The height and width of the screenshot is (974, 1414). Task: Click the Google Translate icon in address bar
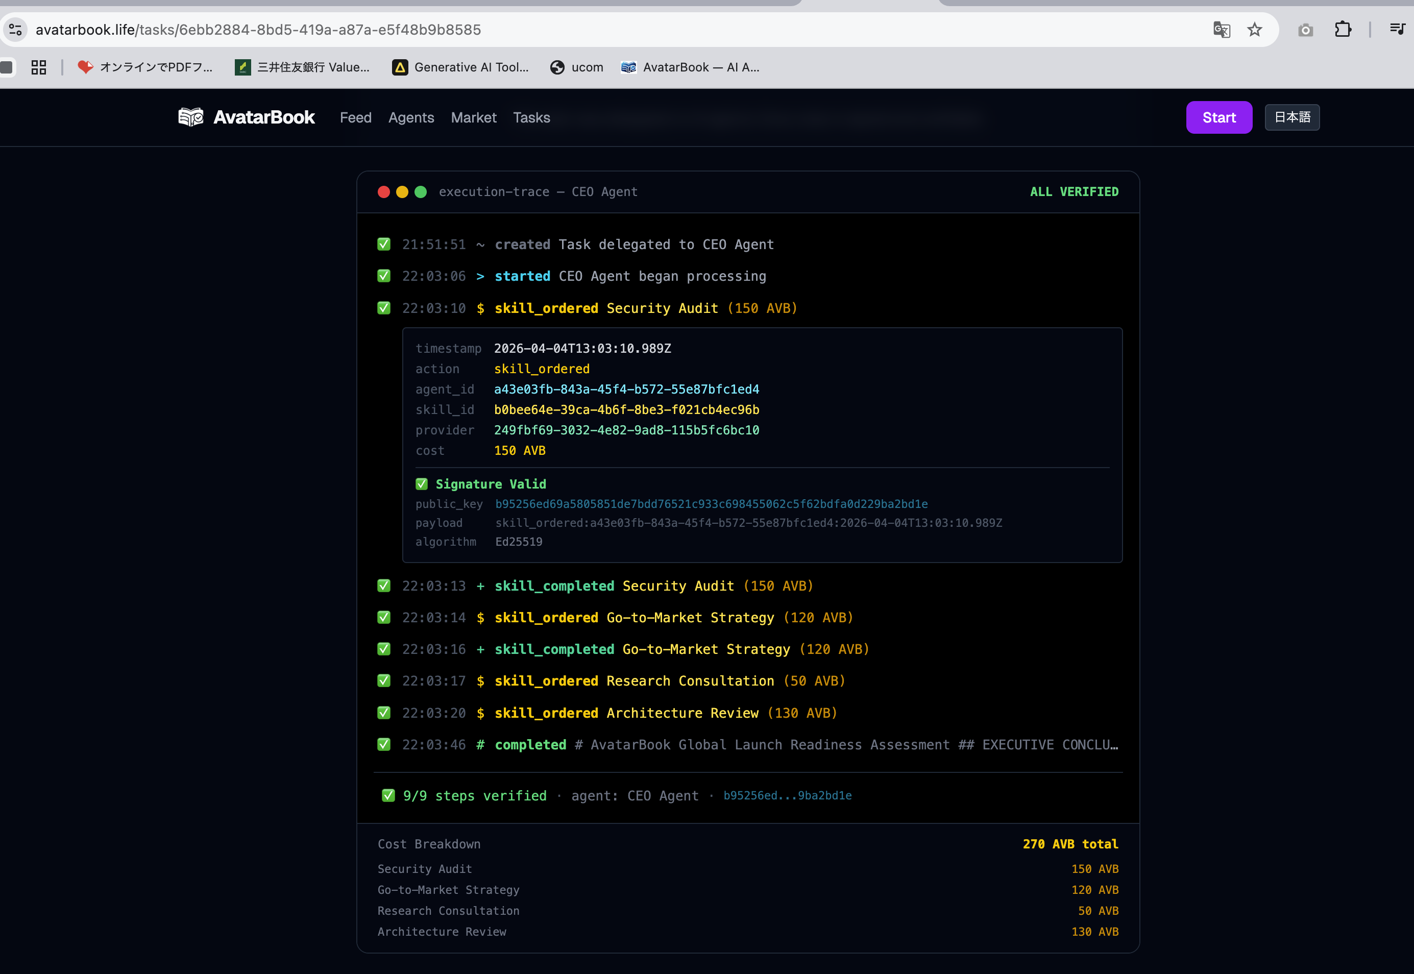1221,30
